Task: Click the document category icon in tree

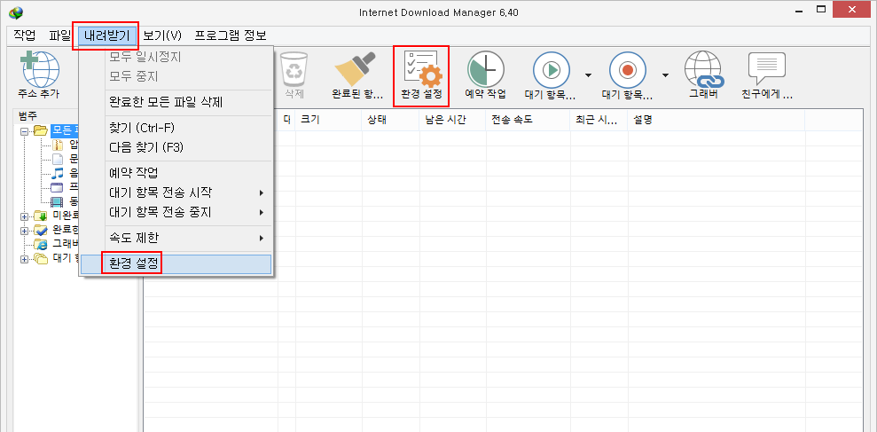Action: [58, 160]
